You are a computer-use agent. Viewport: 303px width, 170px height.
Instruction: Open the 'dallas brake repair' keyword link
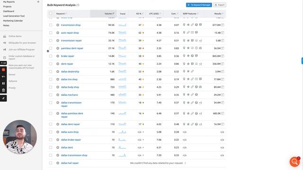point(71,140)
